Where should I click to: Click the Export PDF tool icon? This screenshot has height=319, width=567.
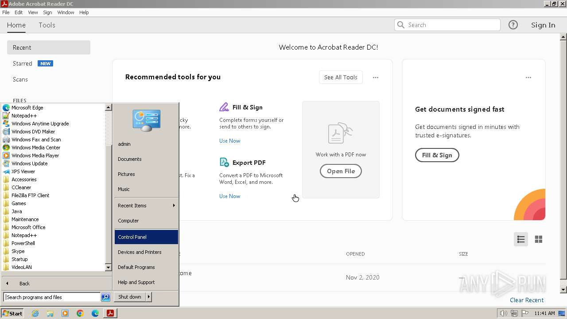[224, 163]
